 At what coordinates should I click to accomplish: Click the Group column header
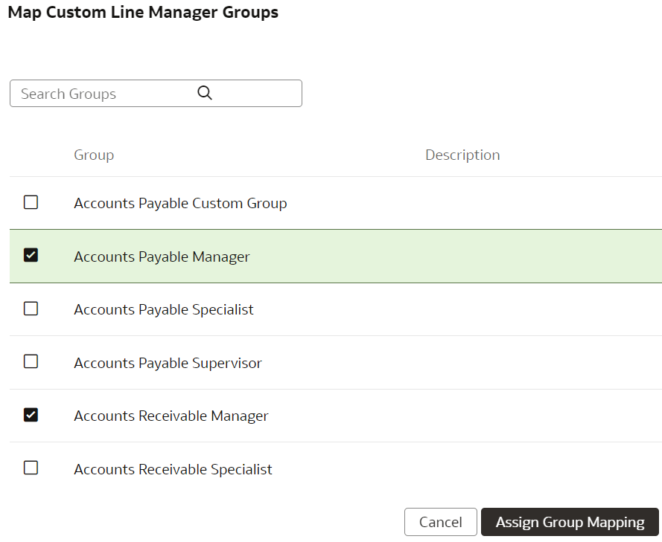94,155
